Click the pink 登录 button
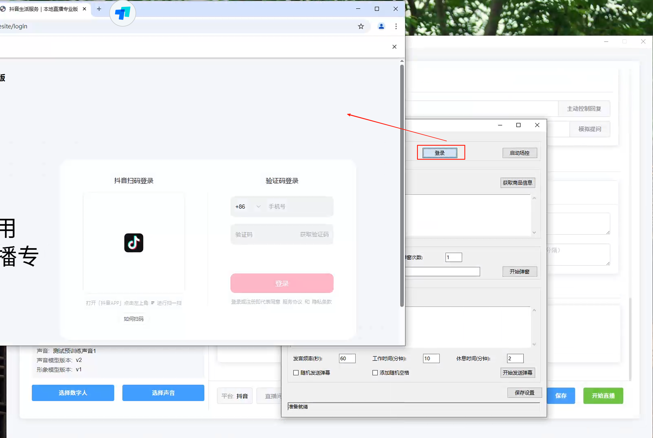653x438 pixels. [x=282, y=283]
